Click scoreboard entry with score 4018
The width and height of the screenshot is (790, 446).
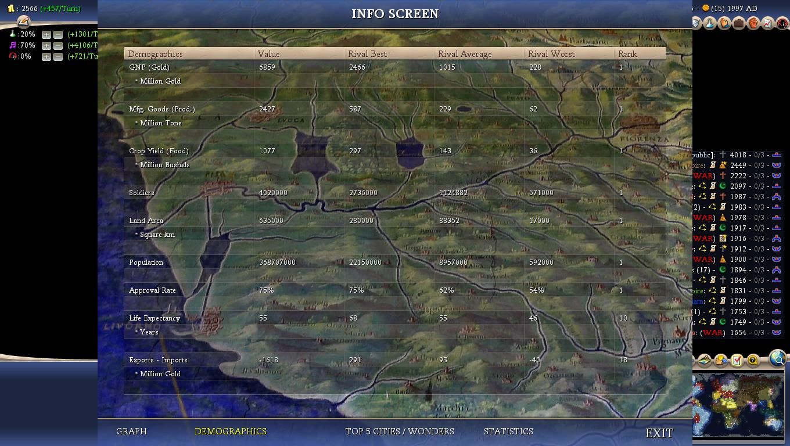pos(737,155)
